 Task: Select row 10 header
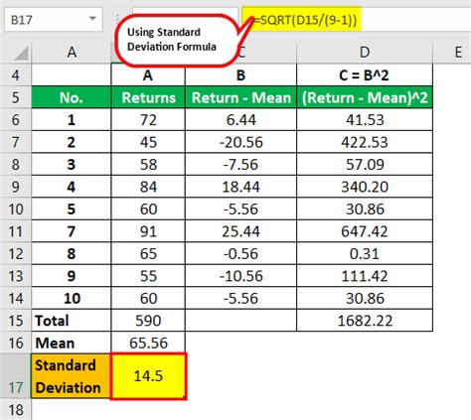point(15,210)
